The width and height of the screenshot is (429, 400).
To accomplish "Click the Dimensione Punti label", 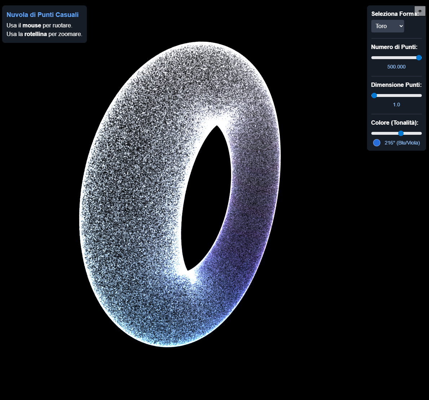I will click(396, 85).
